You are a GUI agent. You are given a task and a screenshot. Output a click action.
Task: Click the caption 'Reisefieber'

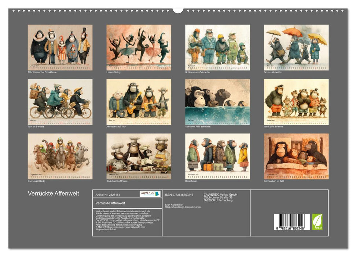[x=191, y=181]
